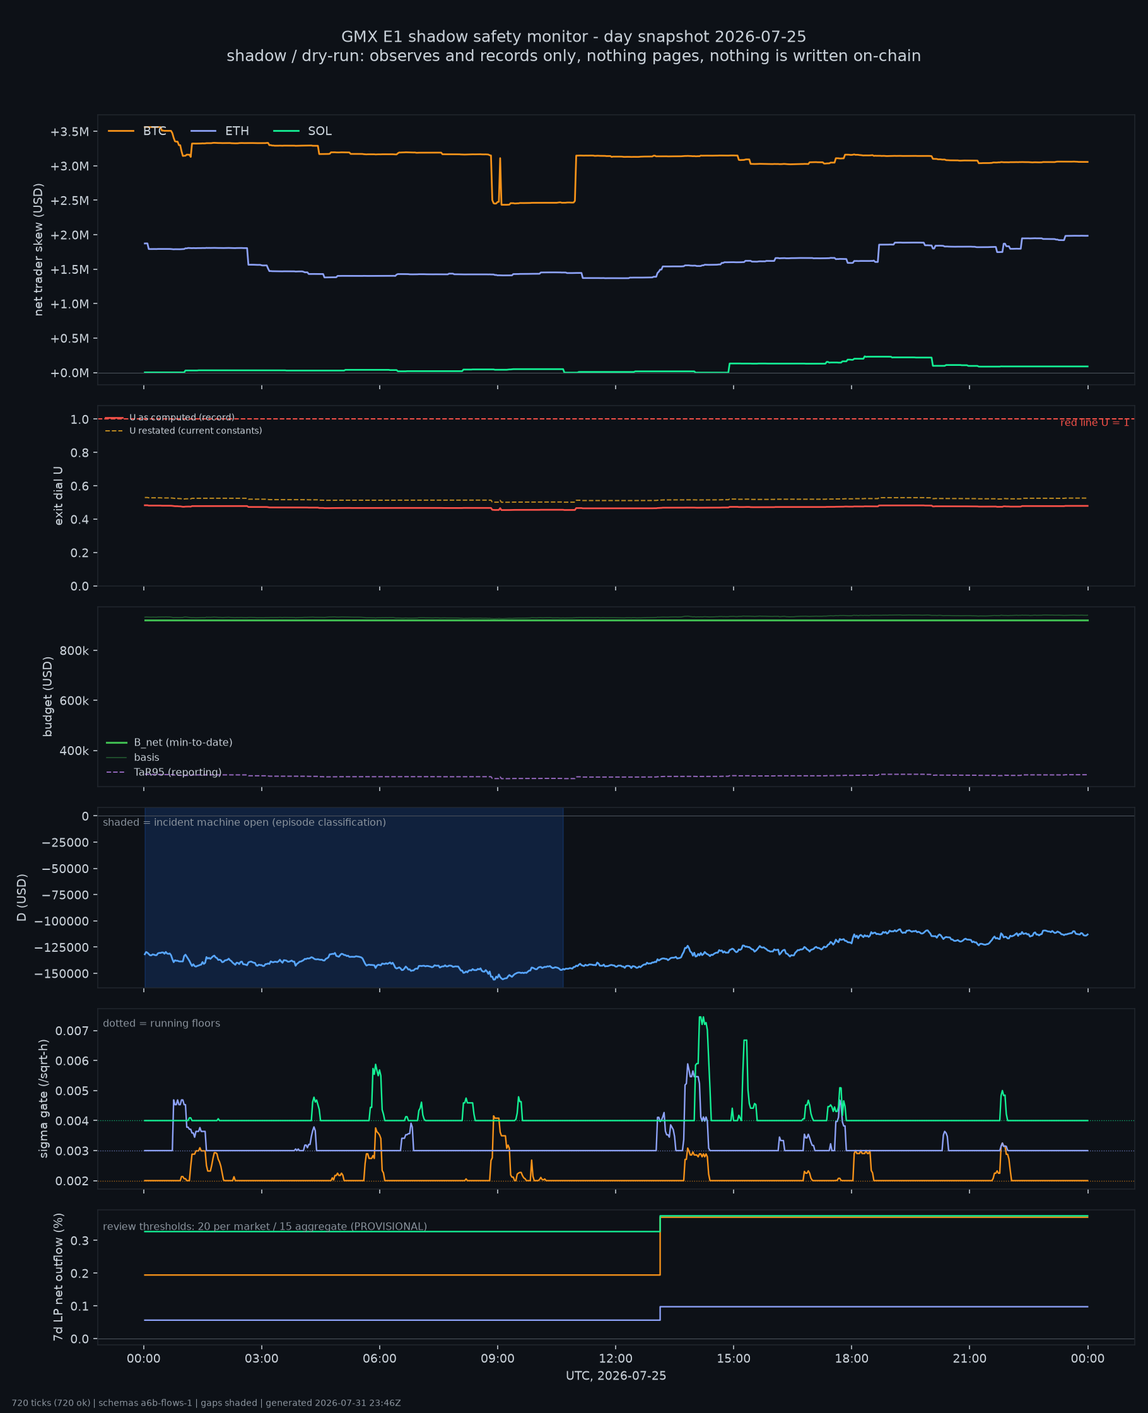Viewport: 1148px width, 1413px height.
Task: Select the 0.002 sigma tick label
Action: tap(72, 1181)
